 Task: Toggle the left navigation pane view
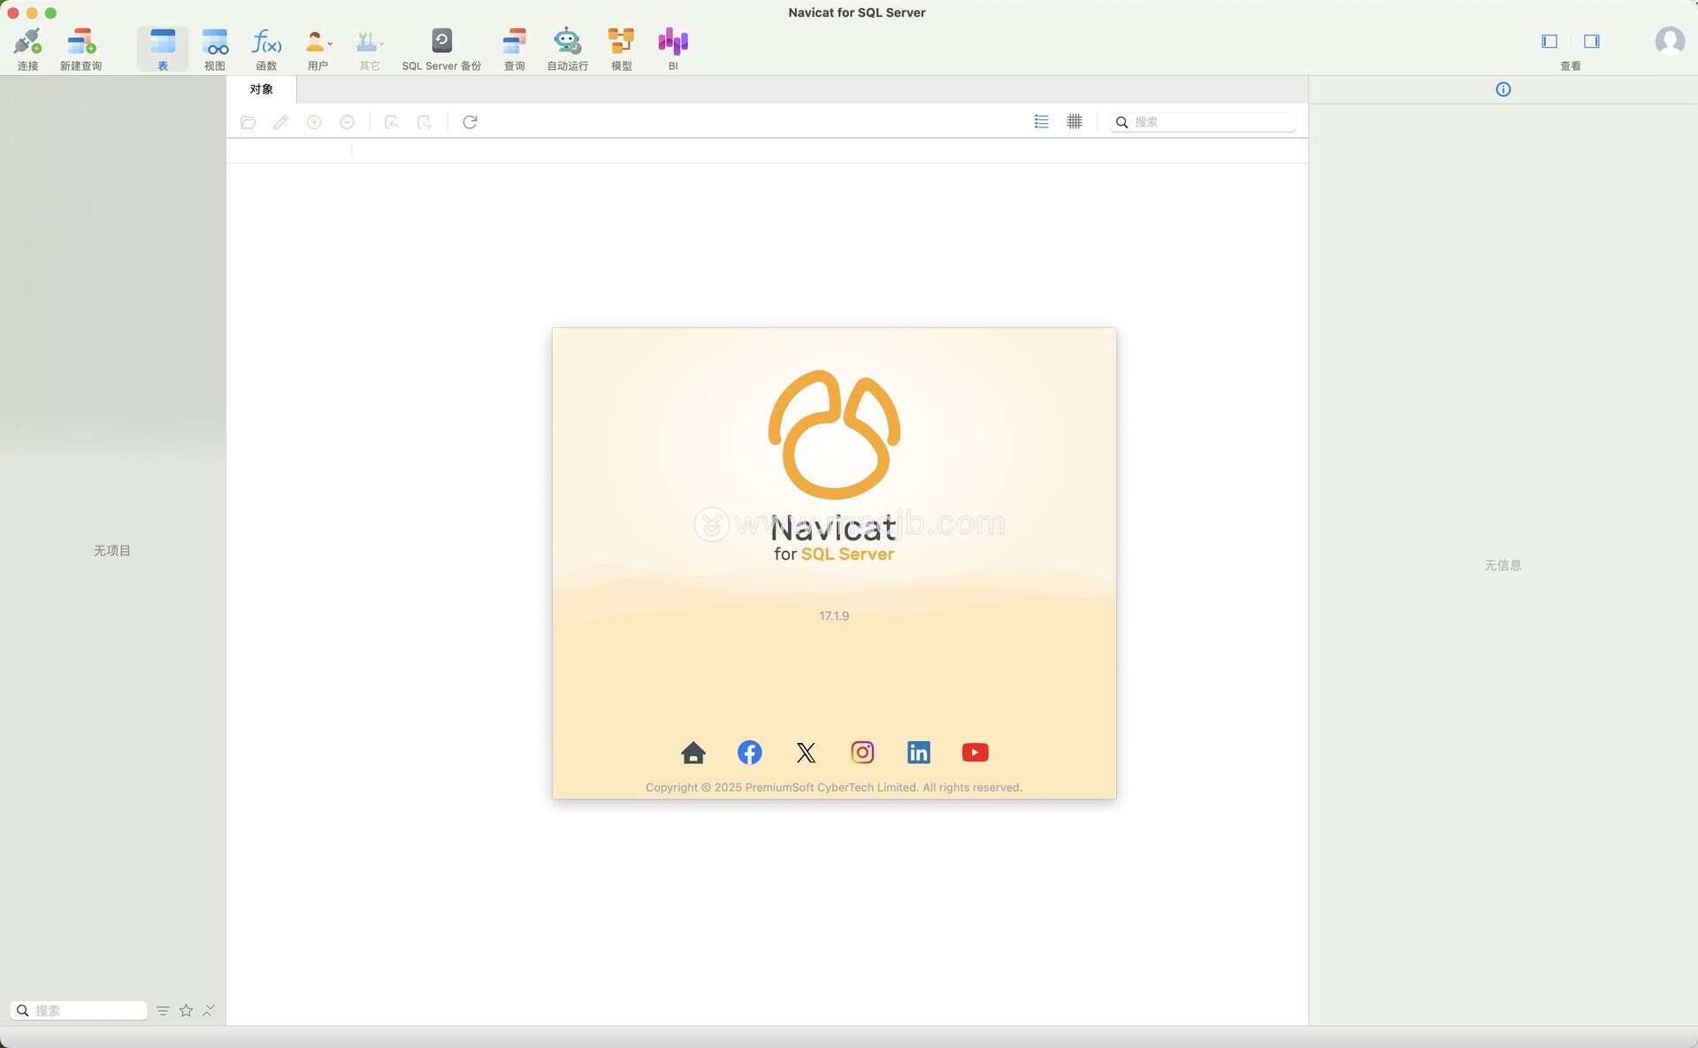(x=1549, y=42)
